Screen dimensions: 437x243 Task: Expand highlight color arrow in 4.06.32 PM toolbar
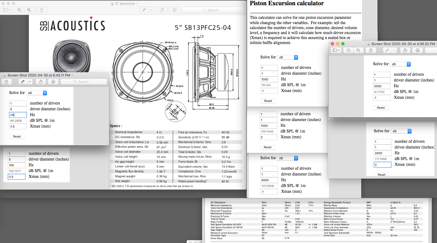(394, 50)
